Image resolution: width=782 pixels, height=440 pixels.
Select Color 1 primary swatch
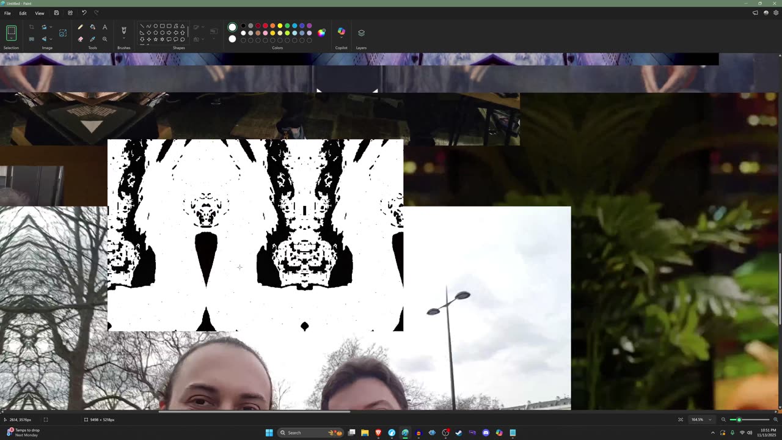[232, 27]
